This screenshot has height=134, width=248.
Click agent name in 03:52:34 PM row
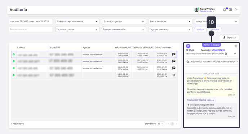92,61
